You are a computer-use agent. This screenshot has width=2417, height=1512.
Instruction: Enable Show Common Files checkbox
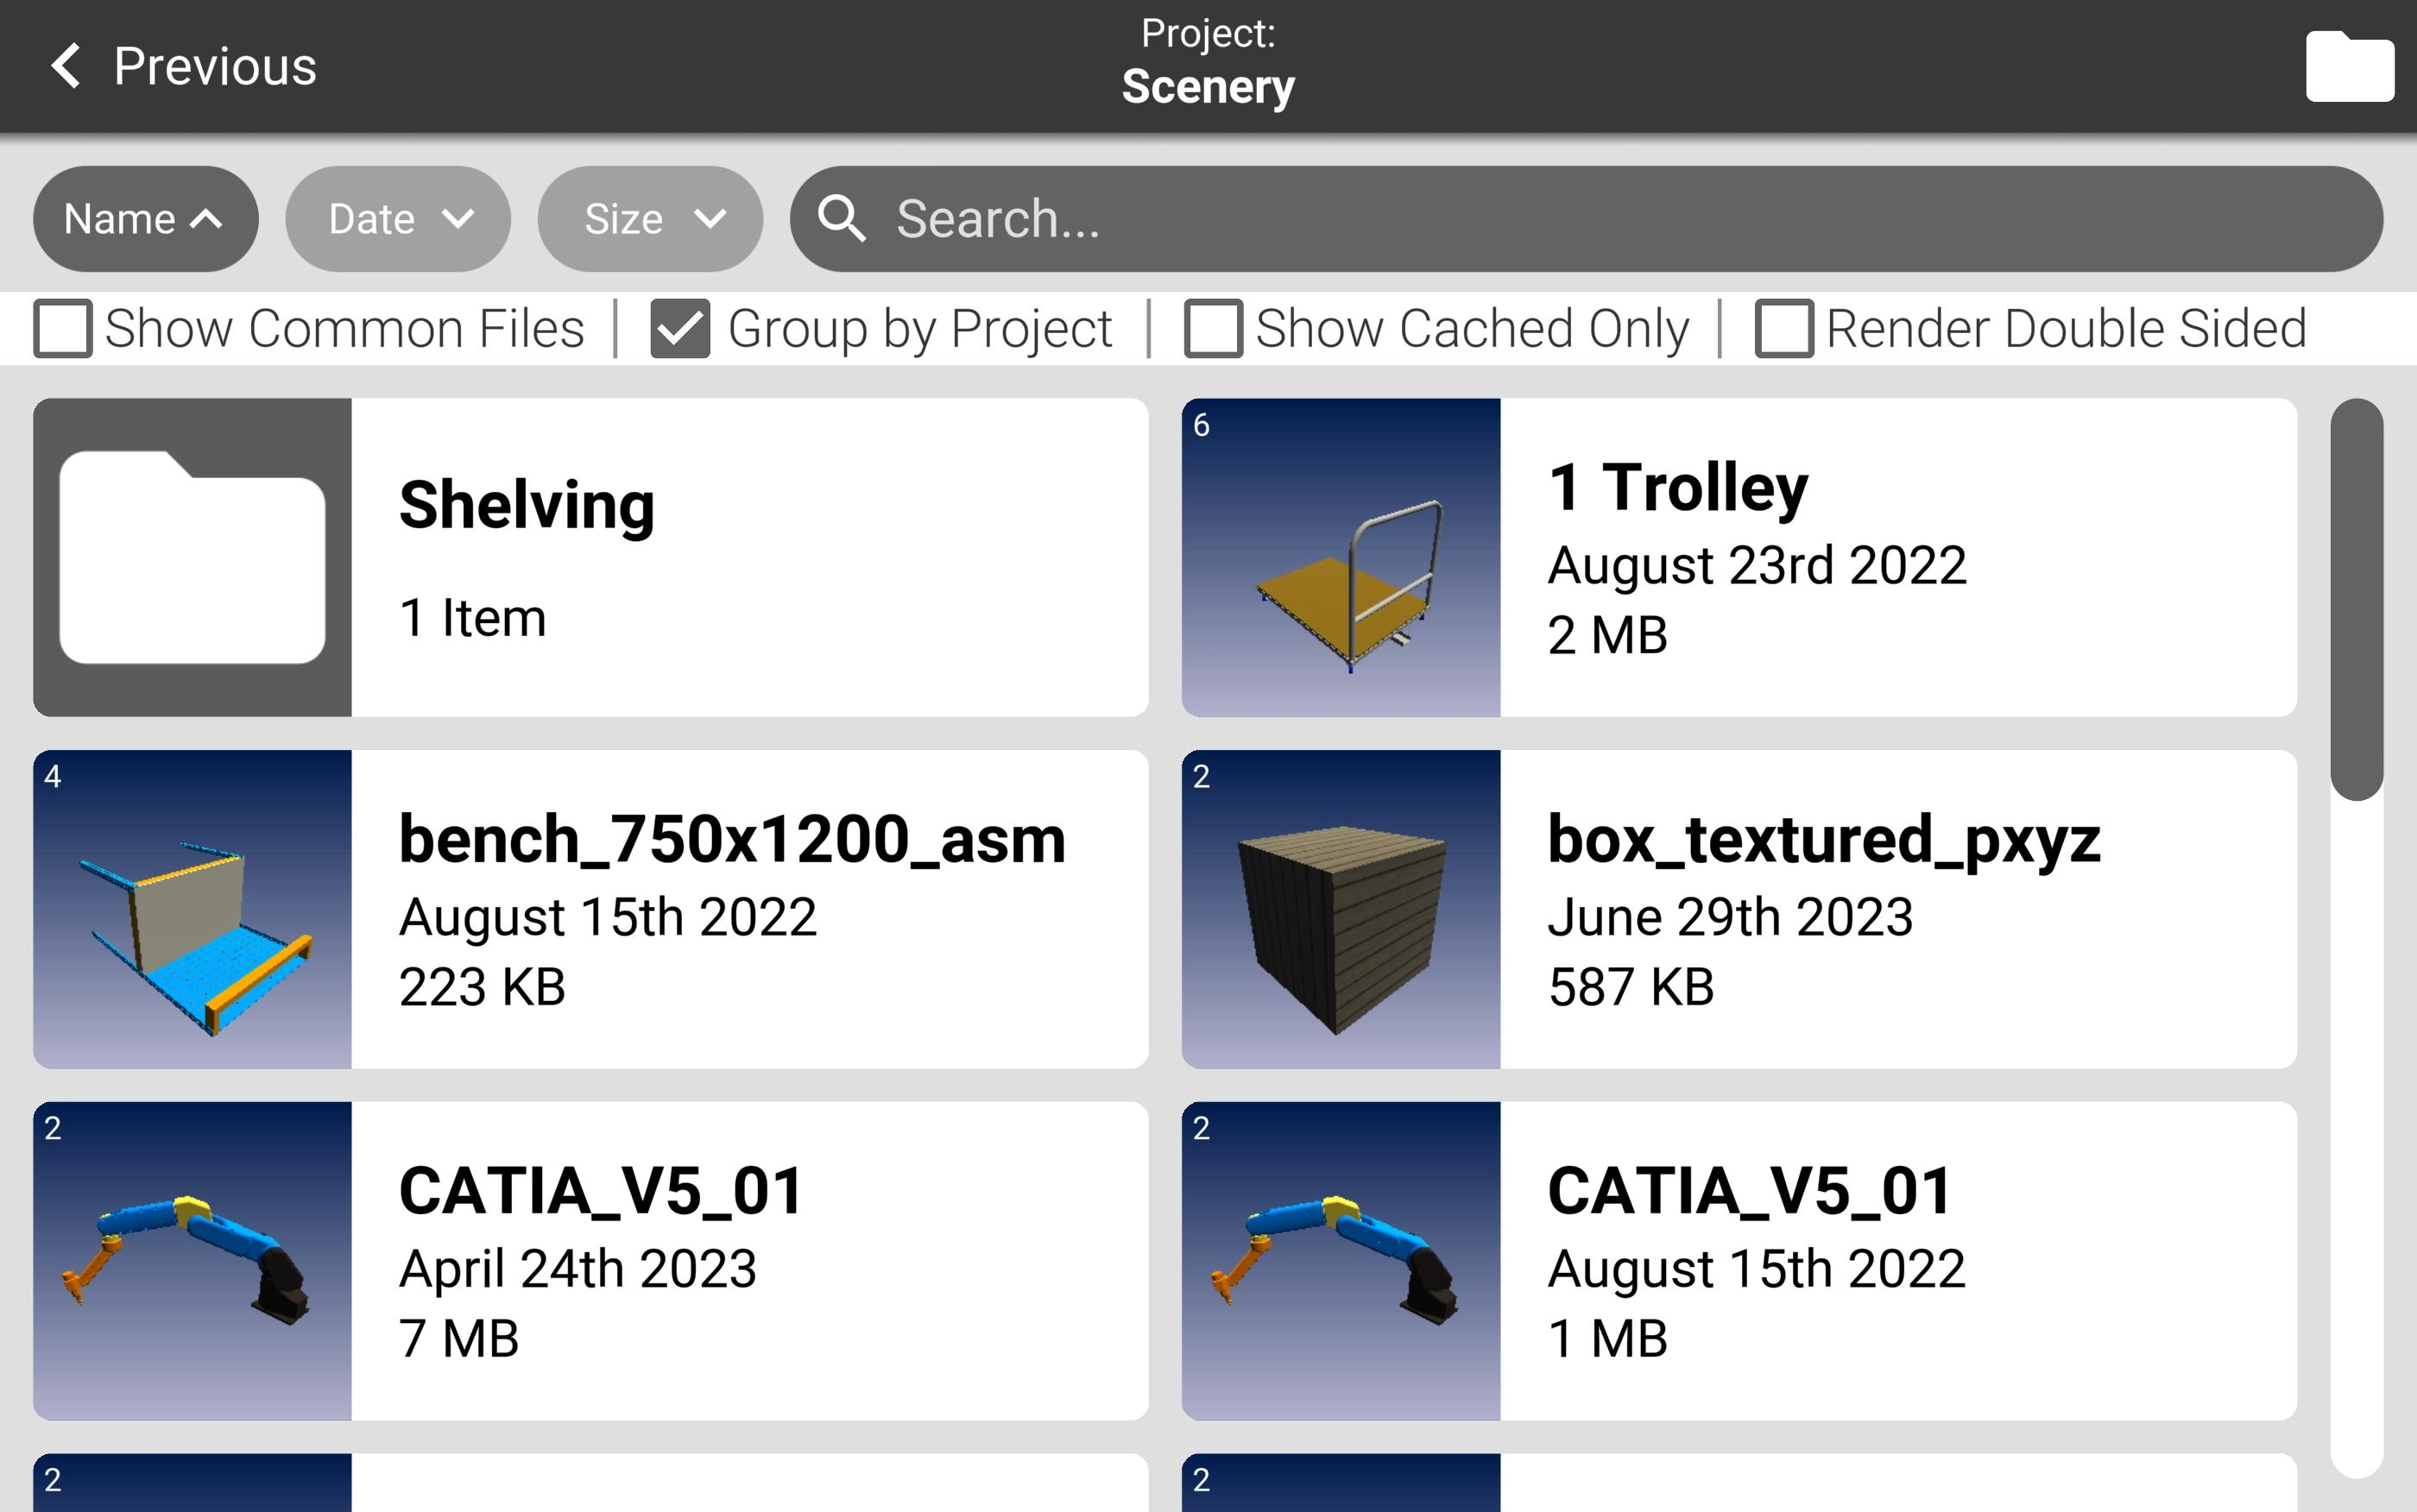(62, 328)
